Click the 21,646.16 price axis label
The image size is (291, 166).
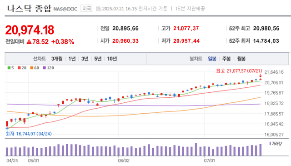click(274, 72)
